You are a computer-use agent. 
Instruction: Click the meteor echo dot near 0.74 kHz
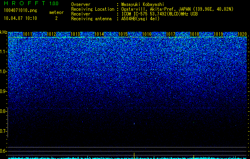134,124
